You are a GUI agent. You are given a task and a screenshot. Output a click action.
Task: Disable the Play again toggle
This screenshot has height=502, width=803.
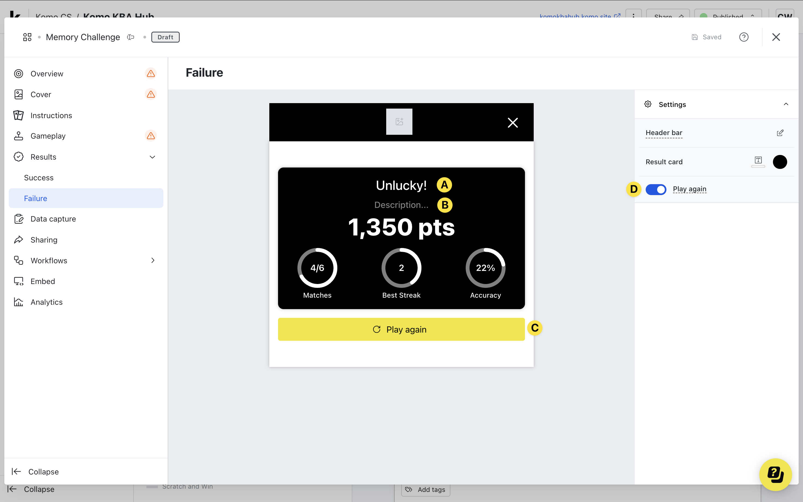click(656, 190)
